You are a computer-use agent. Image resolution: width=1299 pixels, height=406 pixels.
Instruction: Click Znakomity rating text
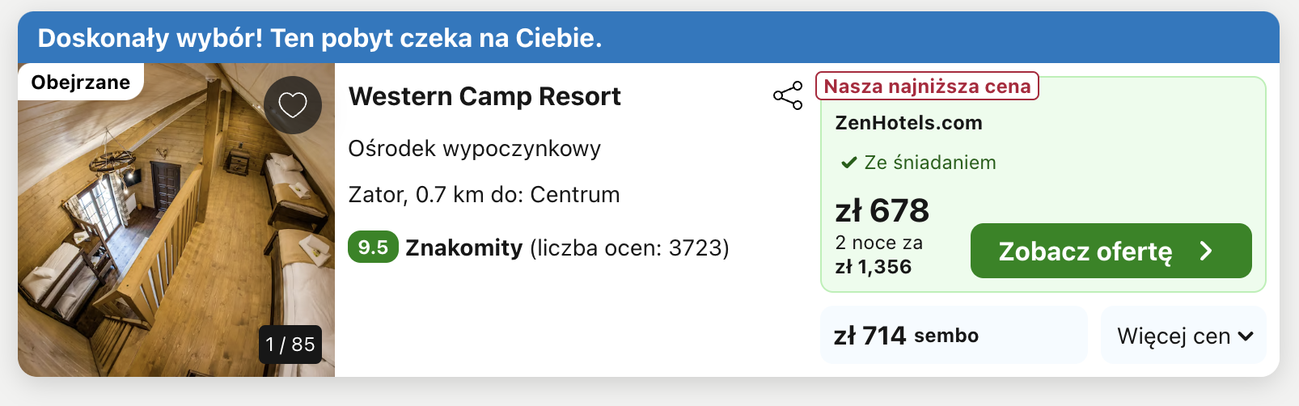coord(464,247)
